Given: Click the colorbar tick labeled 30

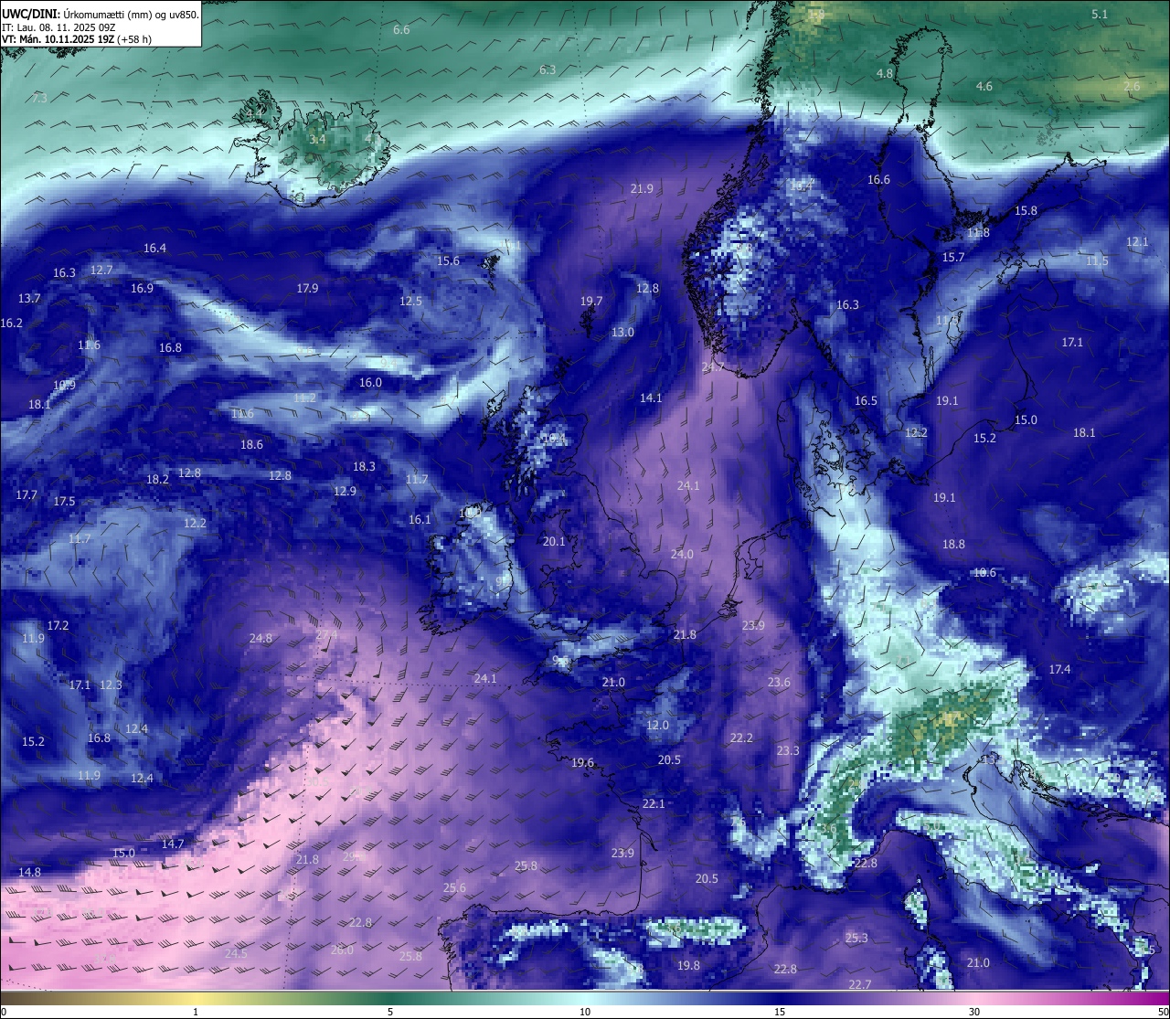Looking at the screenshot, I should point(974,1012).
